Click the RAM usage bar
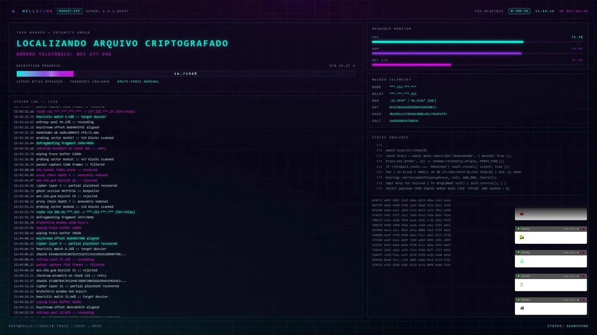597x335 pixels. pos(477,54)
